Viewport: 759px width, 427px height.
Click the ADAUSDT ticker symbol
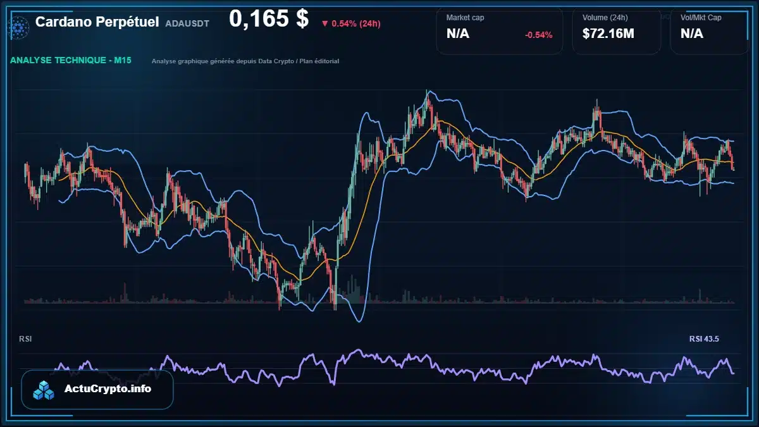click(187, 23)
